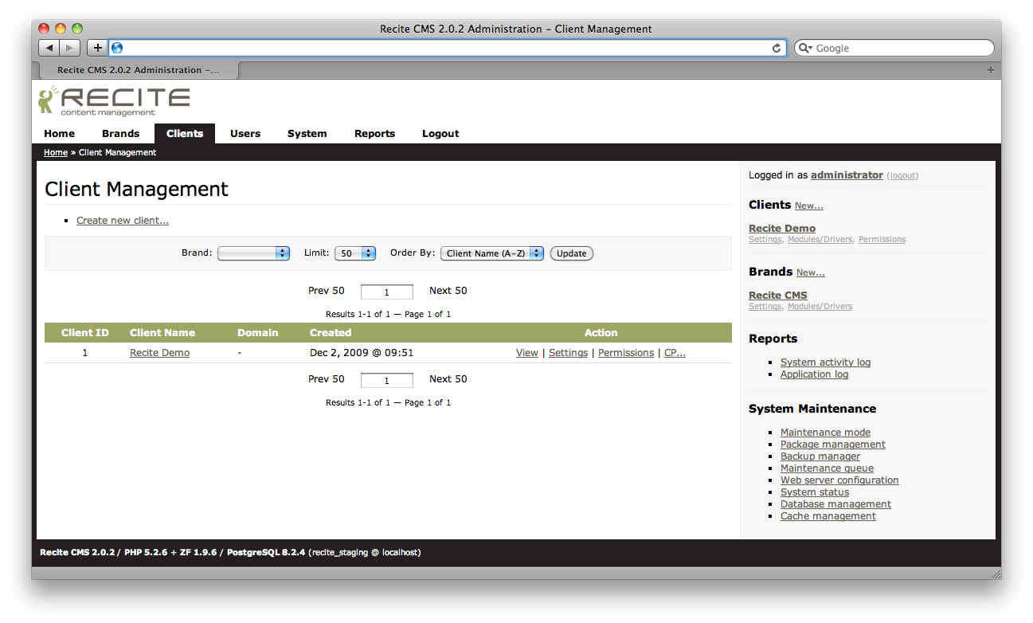Open Maintenance queue
Viewport: 1033px width, 623px height.
coord(827,468)
